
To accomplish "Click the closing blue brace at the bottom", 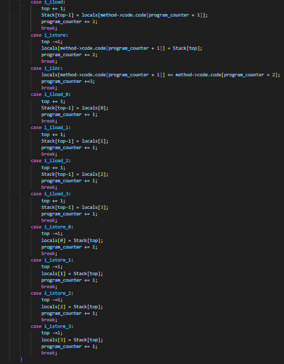I will click(22, 359).
